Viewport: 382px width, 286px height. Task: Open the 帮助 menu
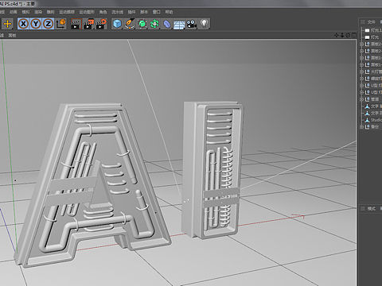pos(169,12)
